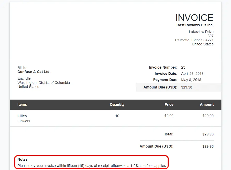This screenshot has height=170, width=231.
Task: Click the Quantity column header
Action: 117,104
